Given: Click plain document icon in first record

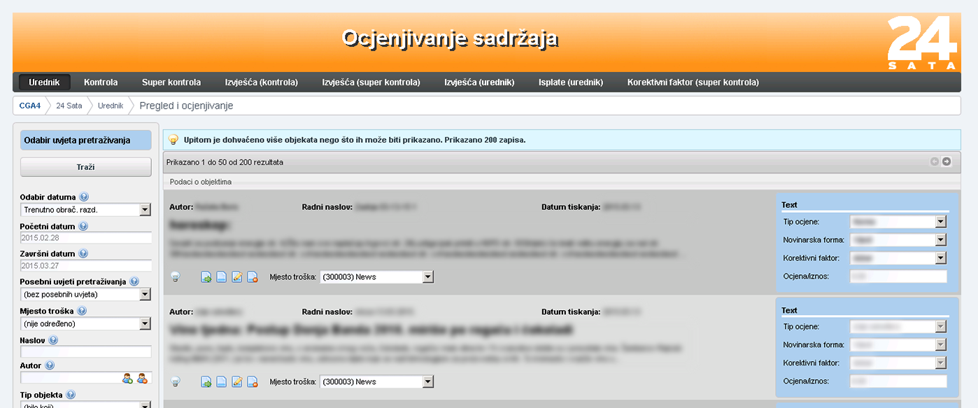Looking at the screenshot, I should 221,277.
